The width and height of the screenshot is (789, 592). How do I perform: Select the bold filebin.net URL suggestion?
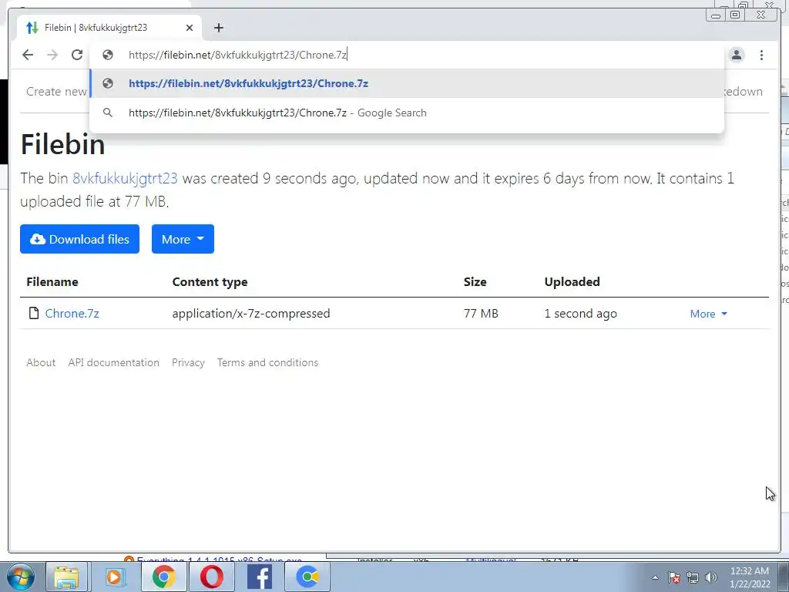(407, 83)
